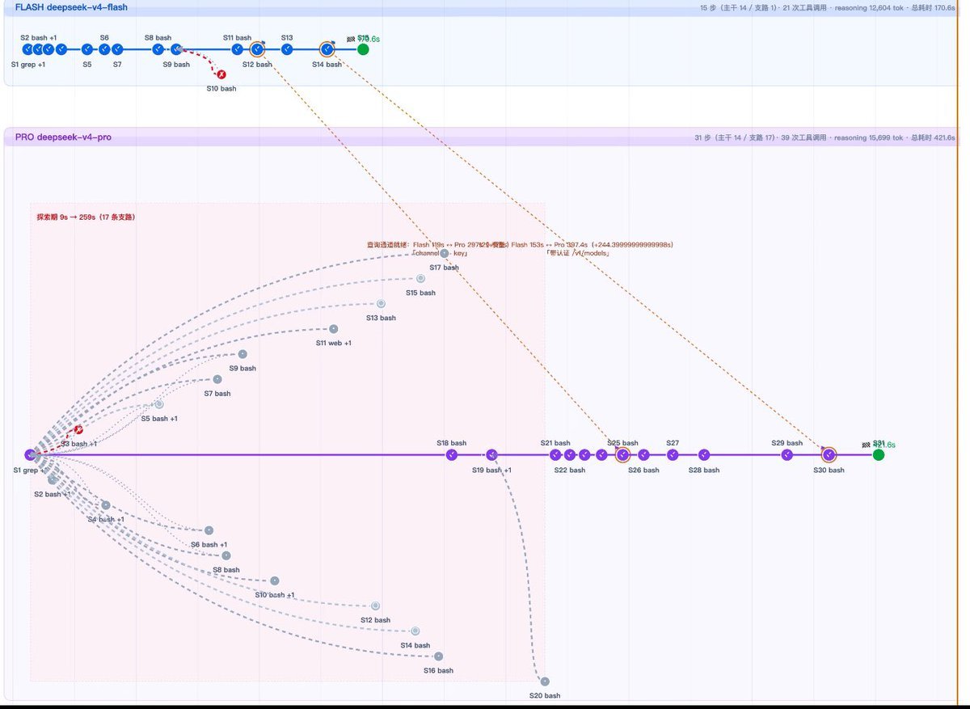
Task: Select the S1 grep node in the FLASH lane
Action: 27,49
